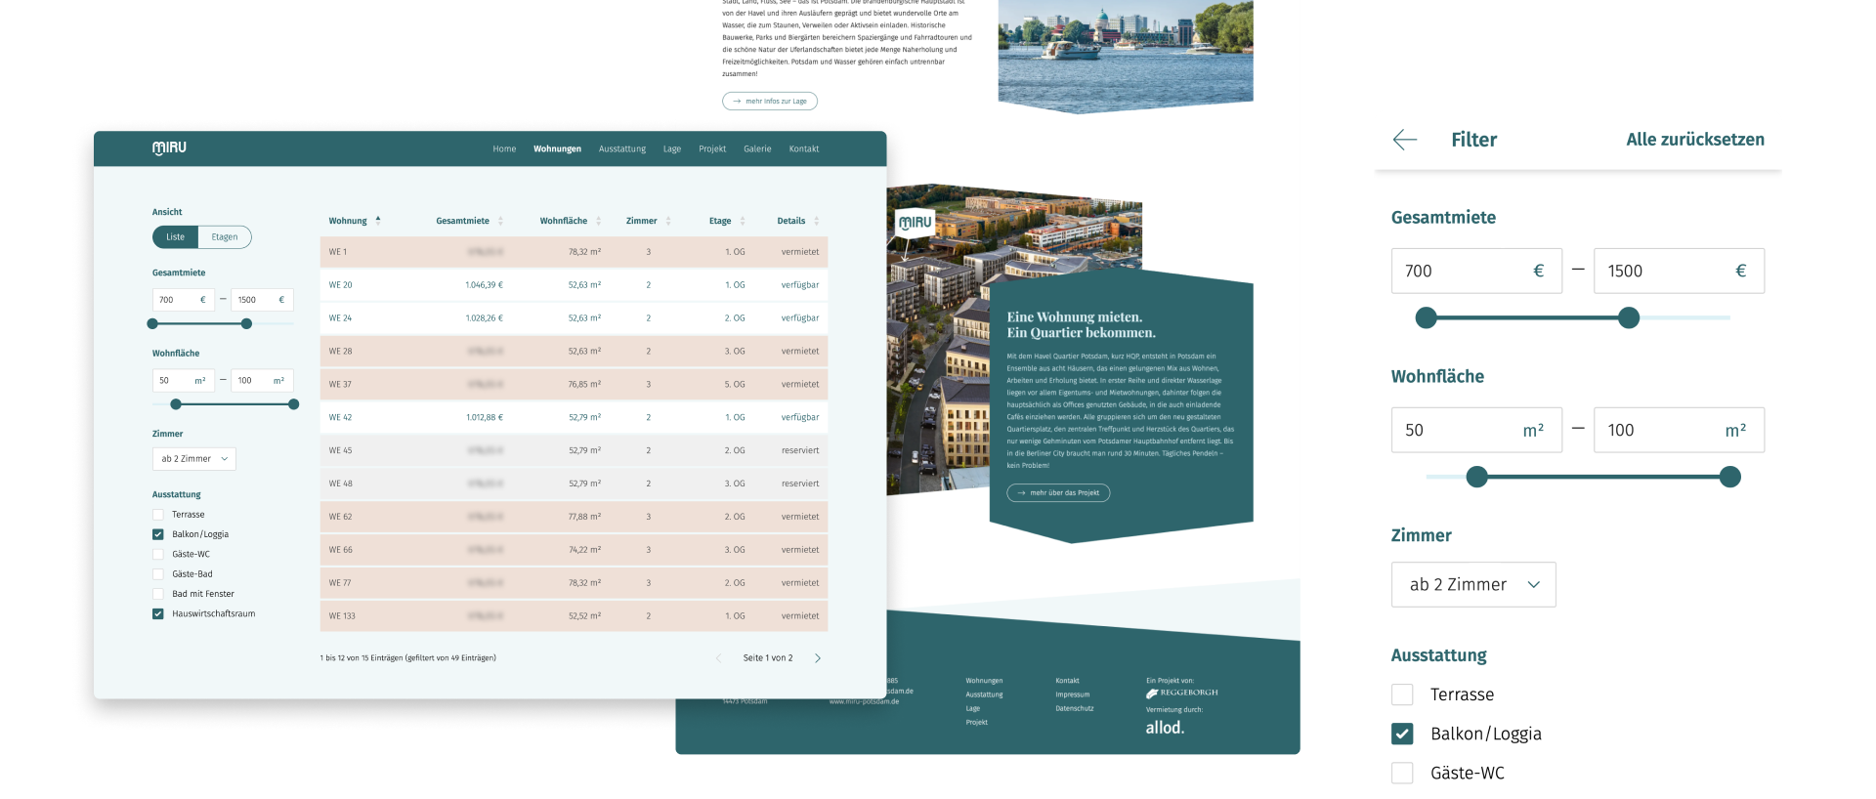Click 'Alle zurücksetzen' to reset filters
This screenshot has width=1876, height=799.
(x=1695, y=140)
